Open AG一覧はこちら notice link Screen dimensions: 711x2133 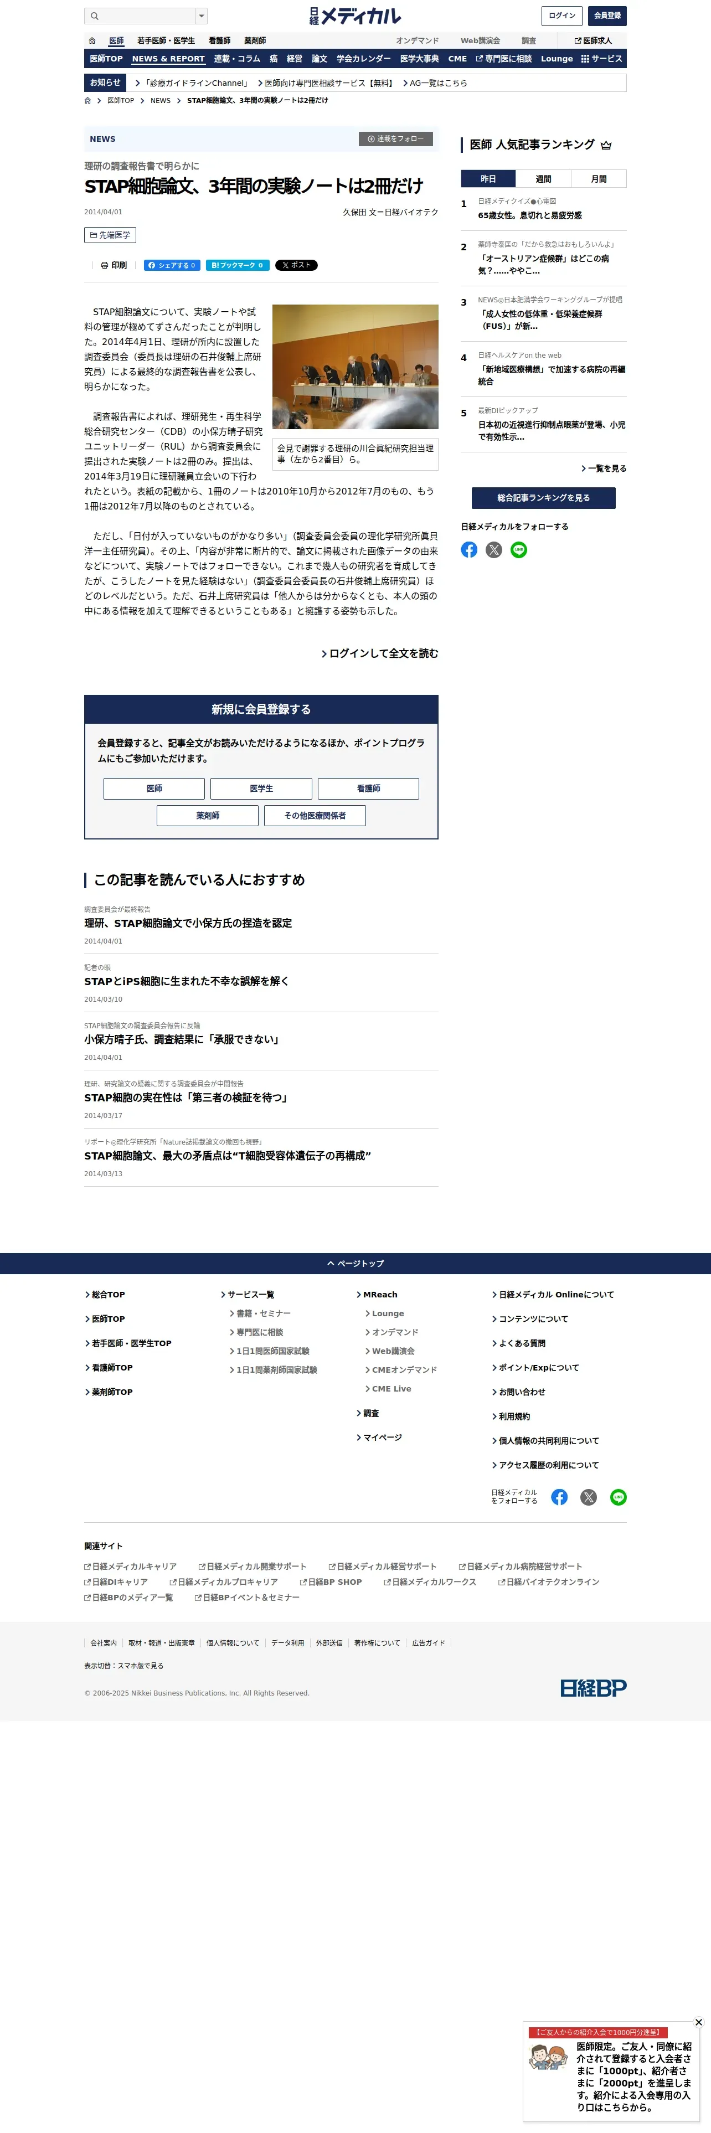tap(435, 83)
